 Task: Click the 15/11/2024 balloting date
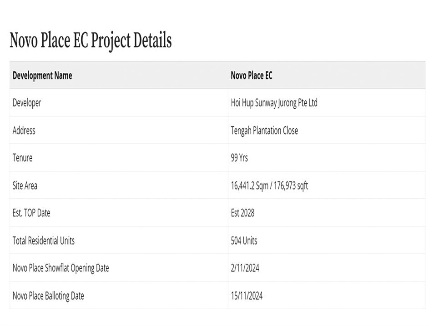(x=247, y=296)
